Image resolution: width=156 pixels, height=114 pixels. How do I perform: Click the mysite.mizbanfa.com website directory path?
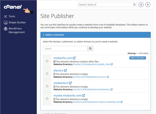pos(96,102)
